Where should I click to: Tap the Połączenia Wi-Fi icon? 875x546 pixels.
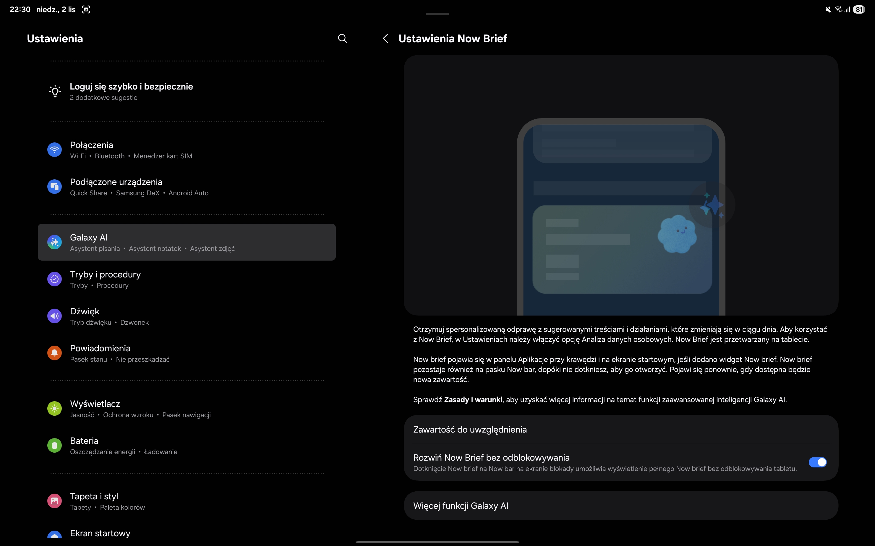(x=55, y=149)
